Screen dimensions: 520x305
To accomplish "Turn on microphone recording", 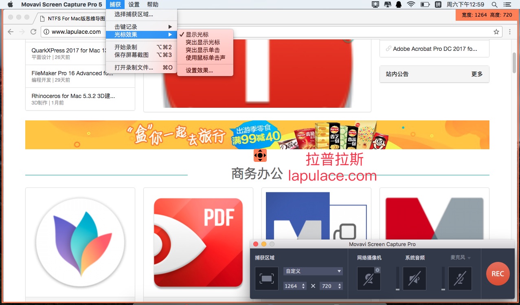I will tap(460, 279).
